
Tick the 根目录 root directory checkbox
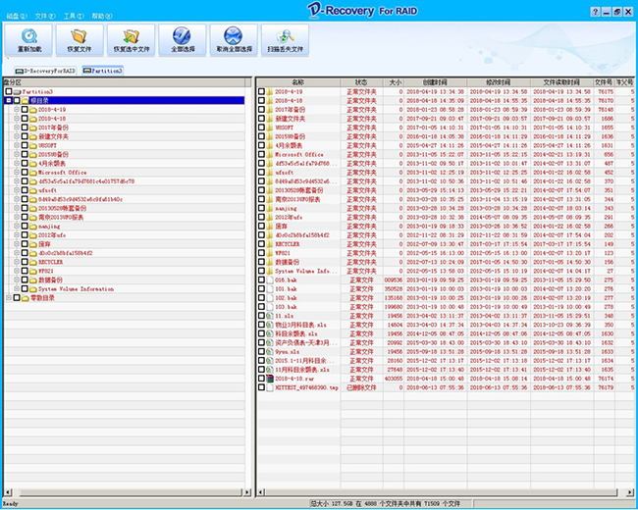point(17,100)
